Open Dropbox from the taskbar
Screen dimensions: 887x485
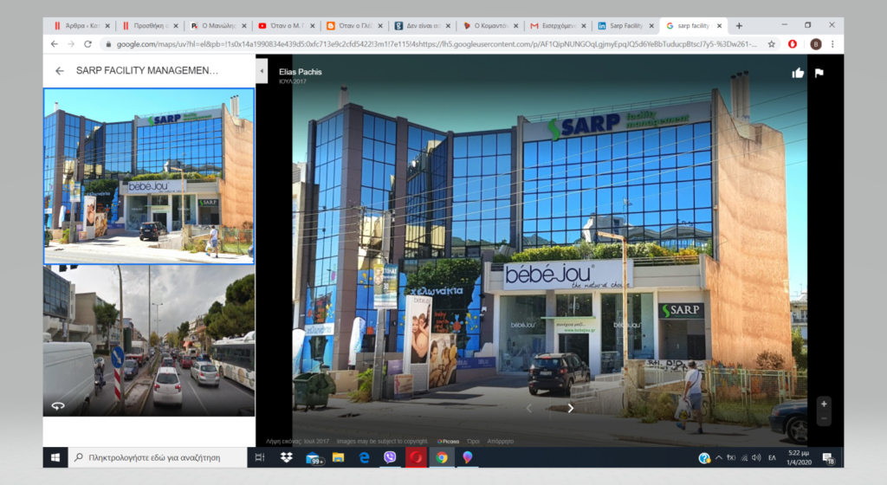coord(286,457)
